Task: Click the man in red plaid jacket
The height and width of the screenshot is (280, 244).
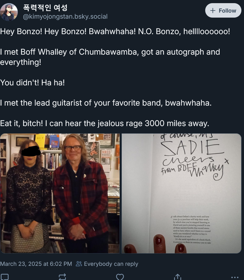Action: tap(81, 193)
